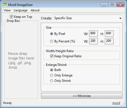
Task: Open the Create Specific Size dropdown
Action: coord(88,18)
